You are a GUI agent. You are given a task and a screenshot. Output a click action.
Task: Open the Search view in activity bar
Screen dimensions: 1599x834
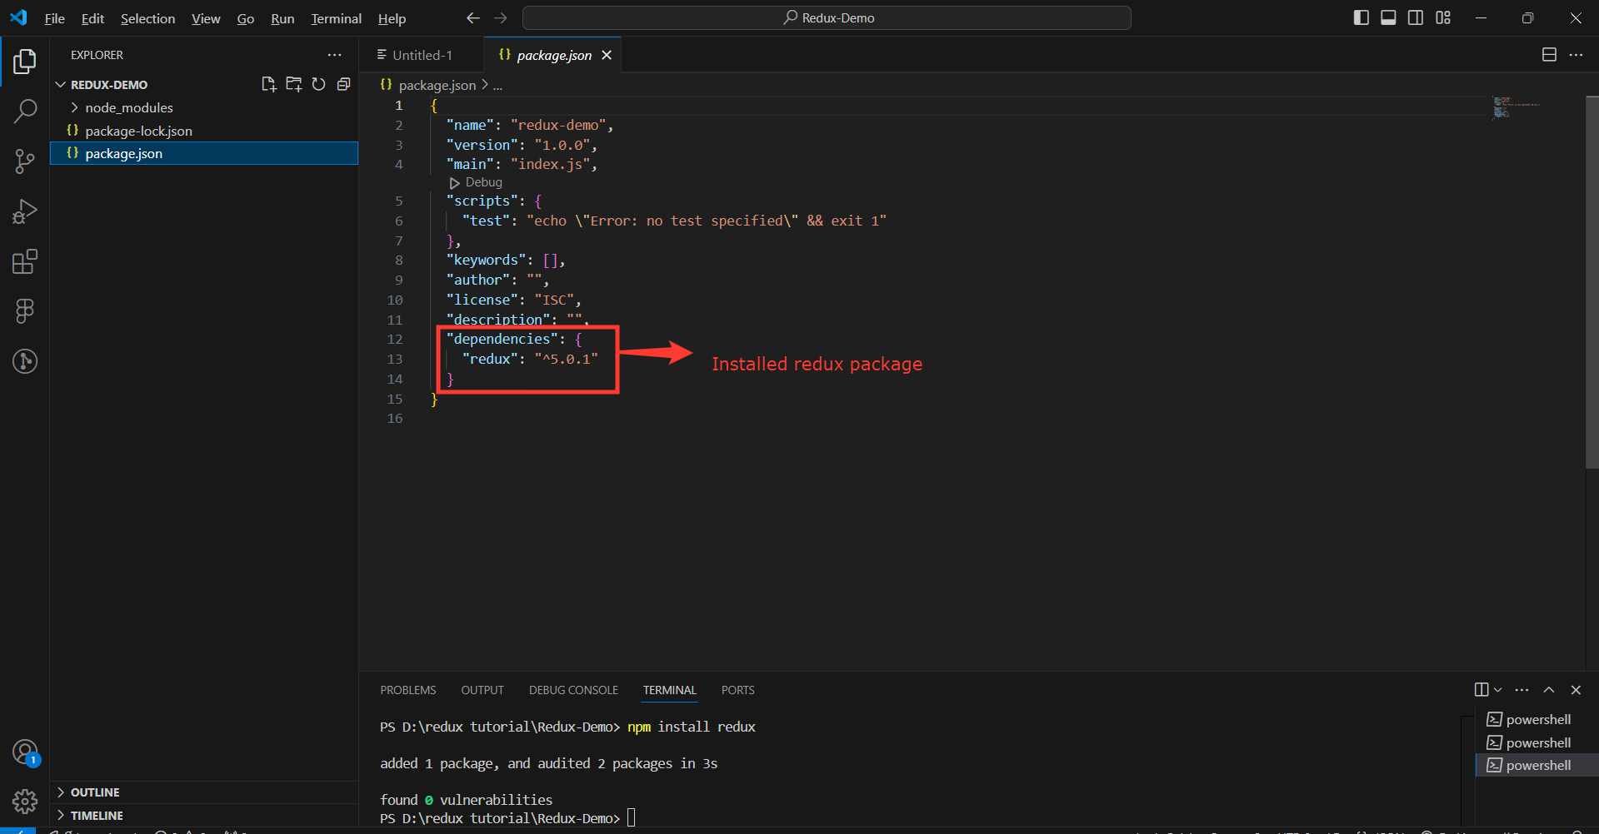(25, 111)
